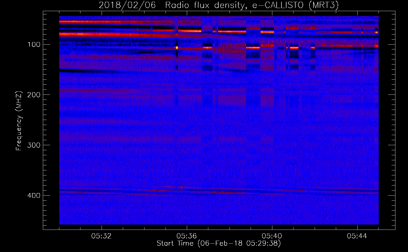Click the 05:44 time axis label
The width and height of the screenshot is (408, 252).
coord(357,236)
